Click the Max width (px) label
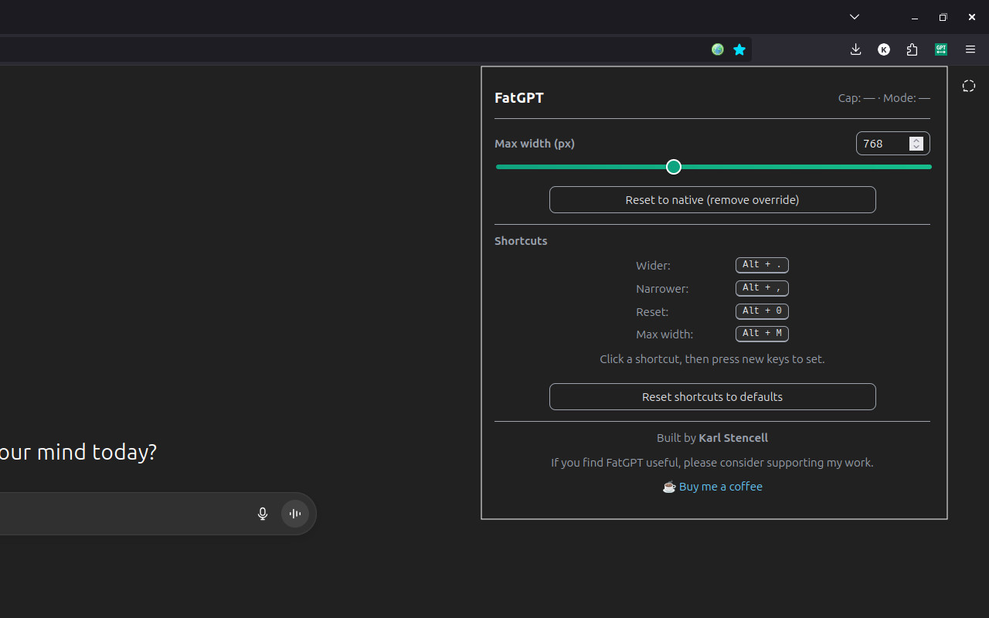Image resolution: width=989 pixels, height=618 pixels. [x=535, y=144]
